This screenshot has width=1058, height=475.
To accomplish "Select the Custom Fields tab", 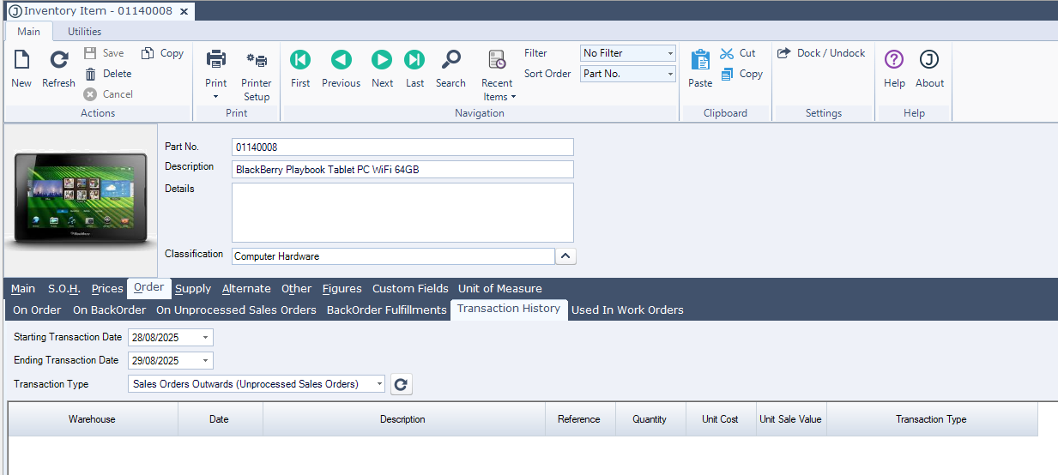I will pyautogui.click(x=410, y=289).
